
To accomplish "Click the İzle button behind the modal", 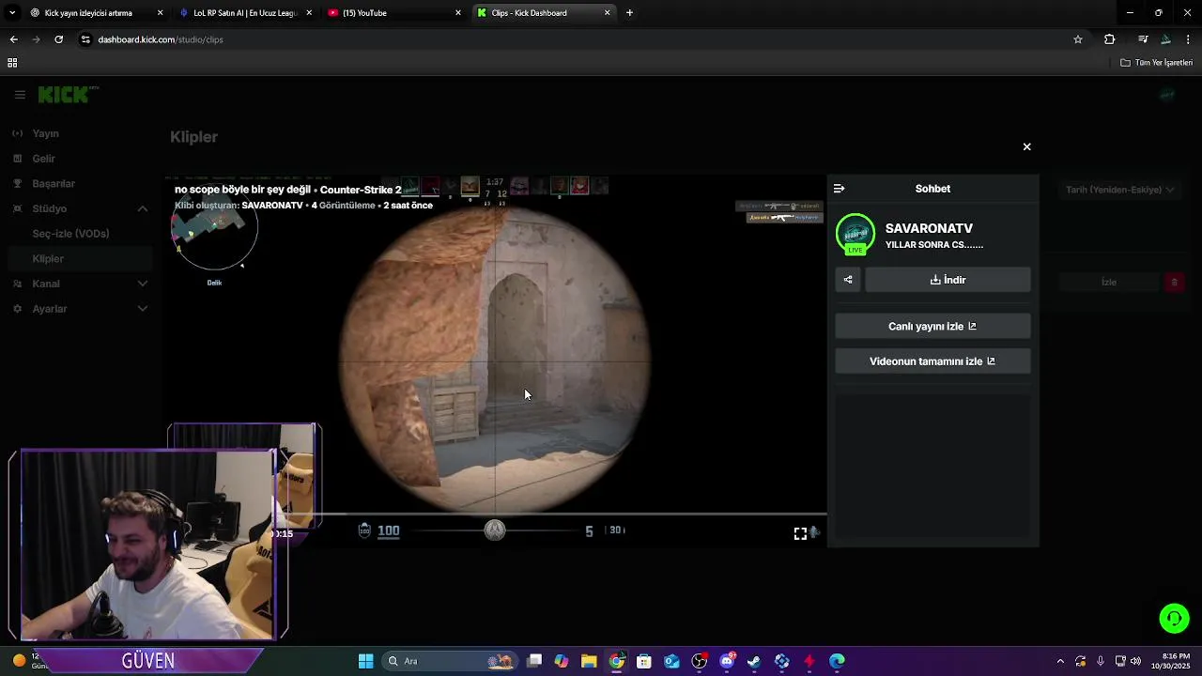I will (1109, 282).
